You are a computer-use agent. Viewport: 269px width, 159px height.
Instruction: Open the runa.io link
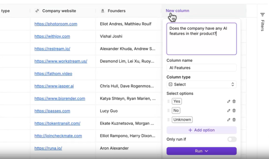click(x=48, y=148)
